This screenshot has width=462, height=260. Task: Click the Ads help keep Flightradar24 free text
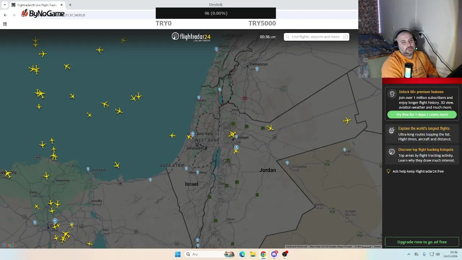pyautogui.click(x=418, y=171)
